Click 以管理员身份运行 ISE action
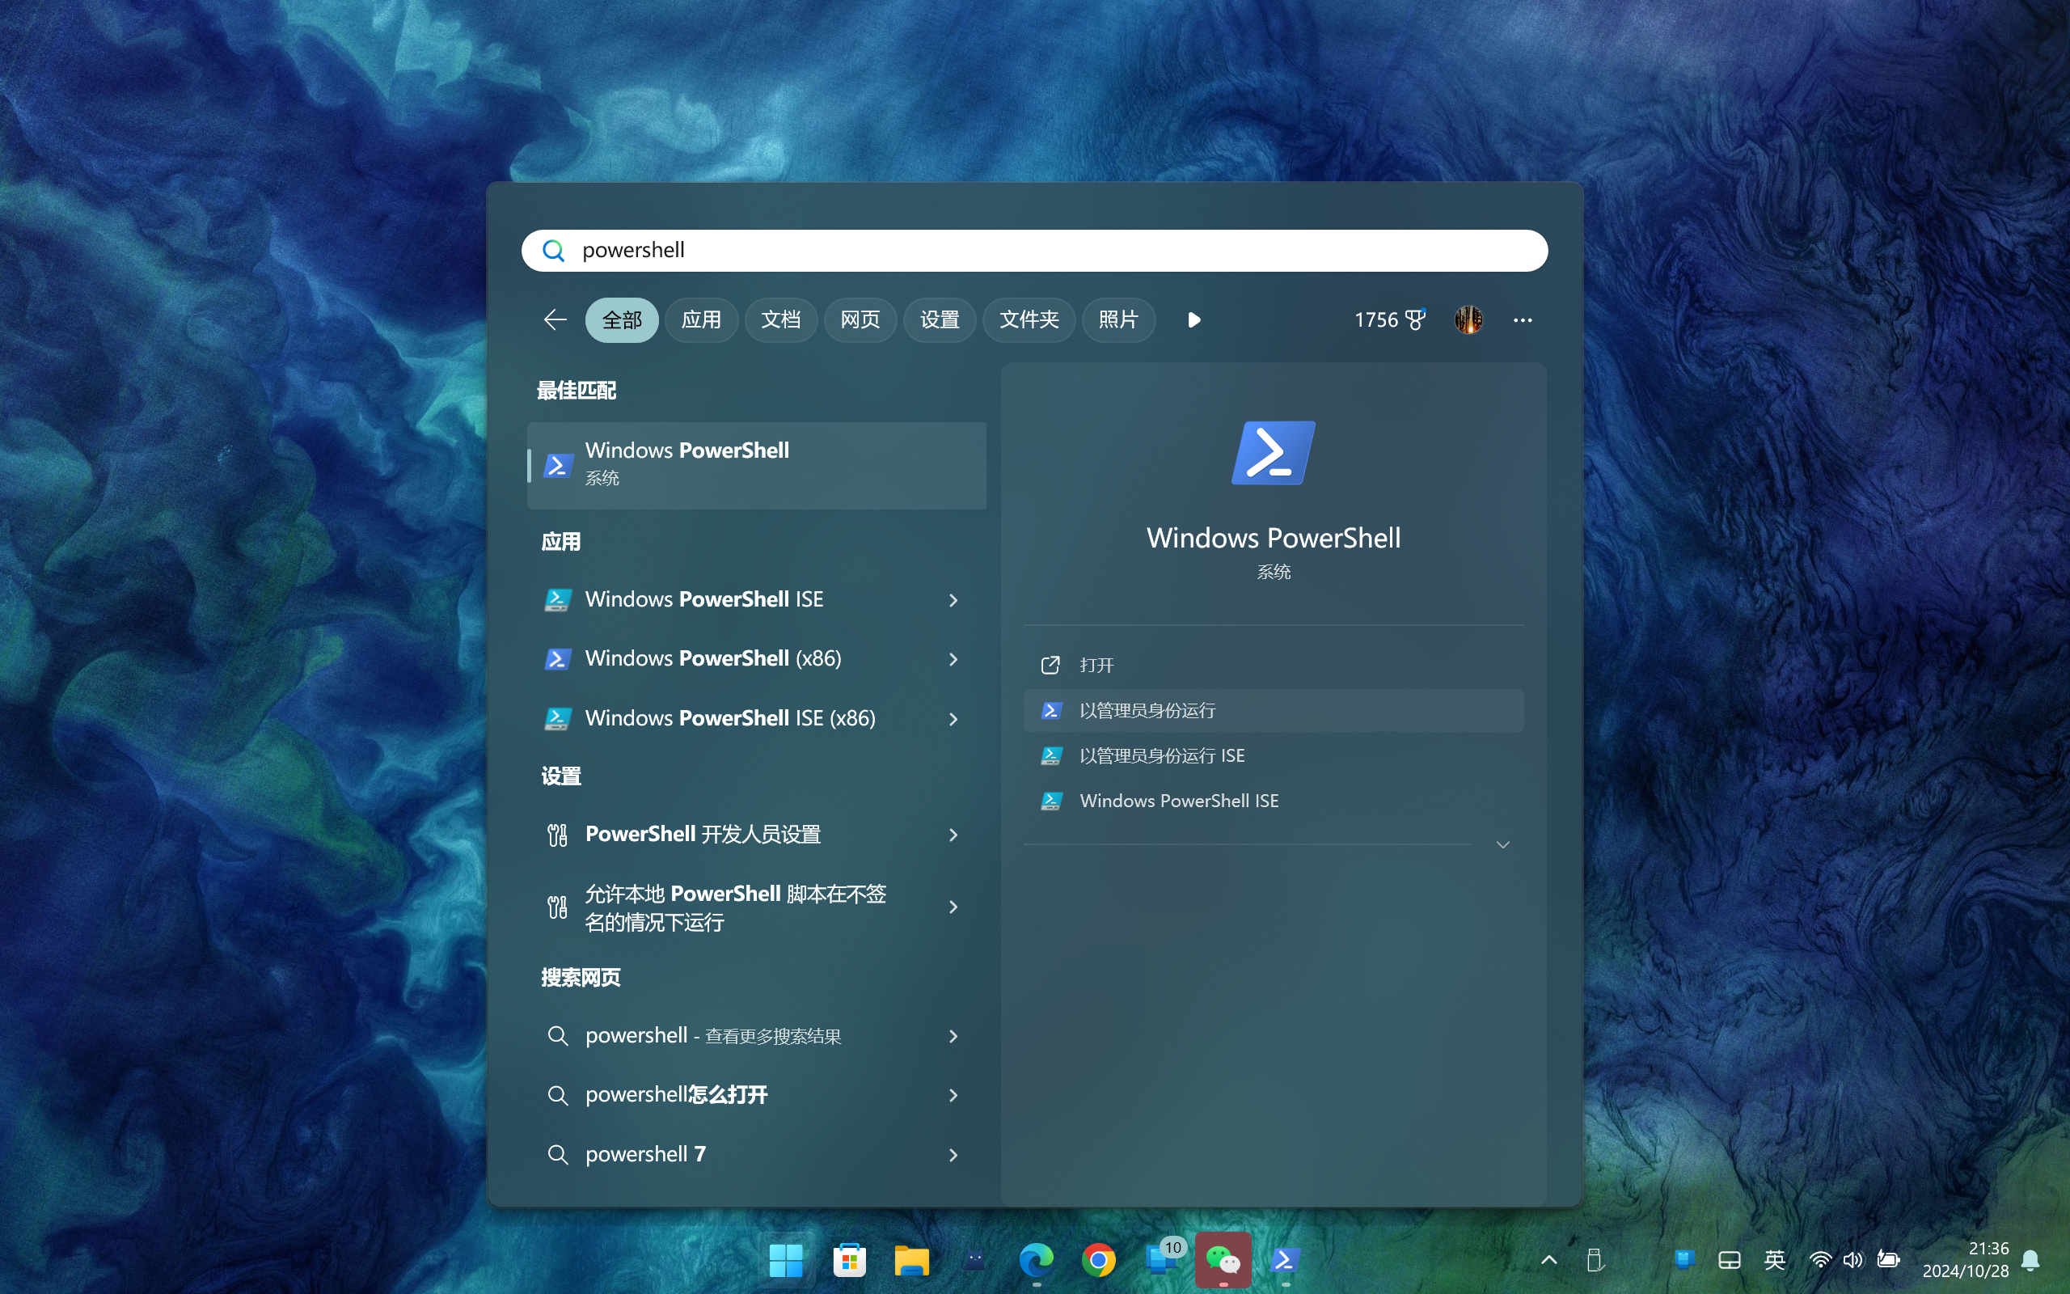2070x1294 pixels. tap(1273, 755)
